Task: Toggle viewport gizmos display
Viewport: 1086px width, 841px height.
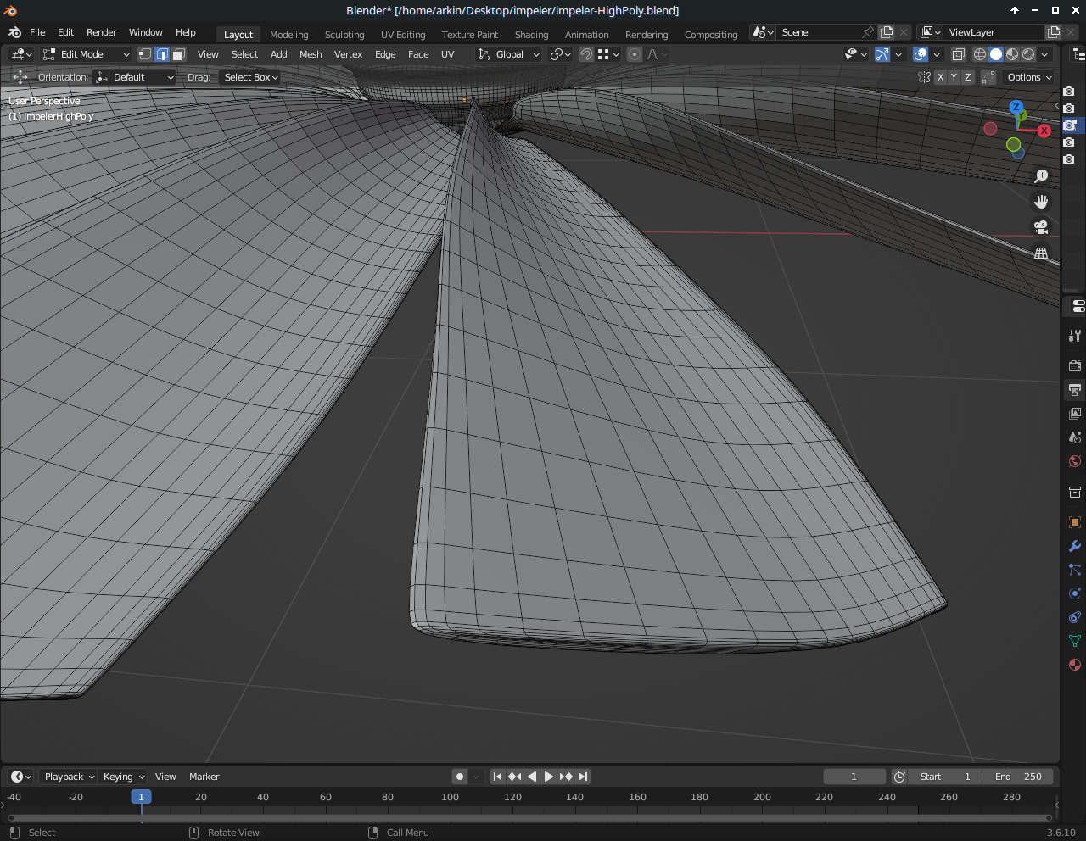Action: pos(882,54)
